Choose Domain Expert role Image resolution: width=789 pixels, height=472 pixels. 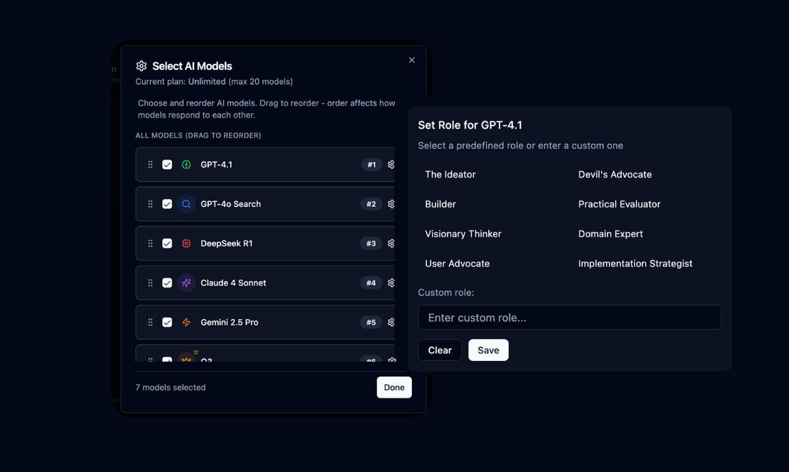pyautogui.click(x=611, y=234)
